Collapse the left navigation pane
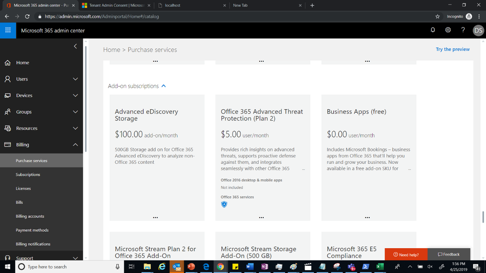The image size is (486, 273). tap(75, 46)
